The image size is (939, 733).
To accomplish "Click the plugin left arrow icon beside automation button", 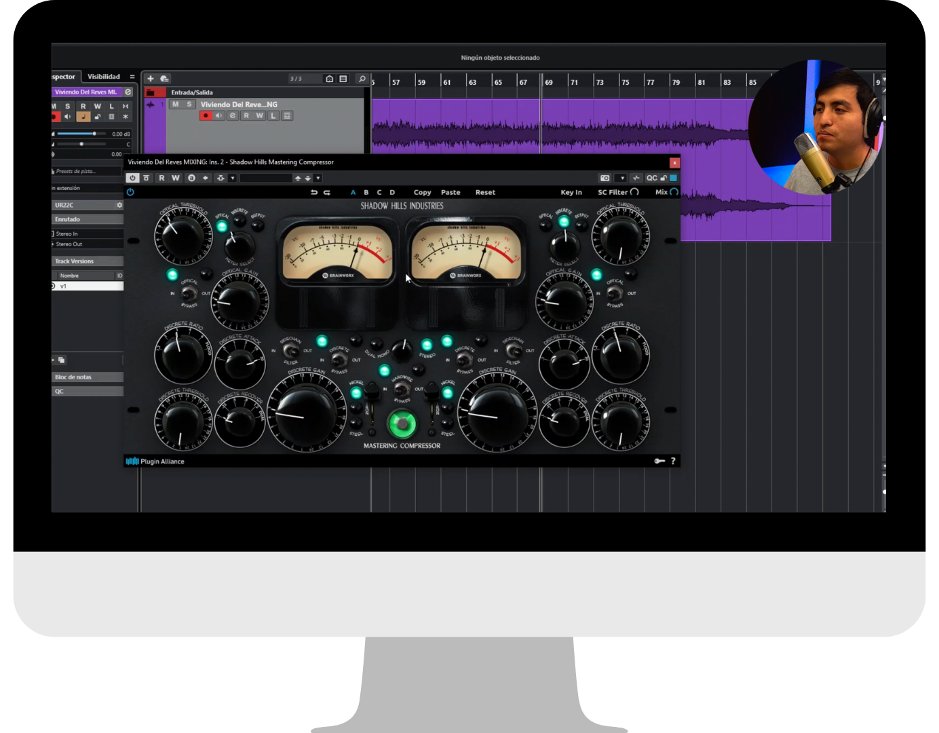I will click(x=206, y=178).
